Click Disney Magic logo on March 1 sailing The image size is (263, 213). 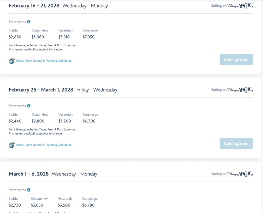pyautogui.click(x=240, y=174)
